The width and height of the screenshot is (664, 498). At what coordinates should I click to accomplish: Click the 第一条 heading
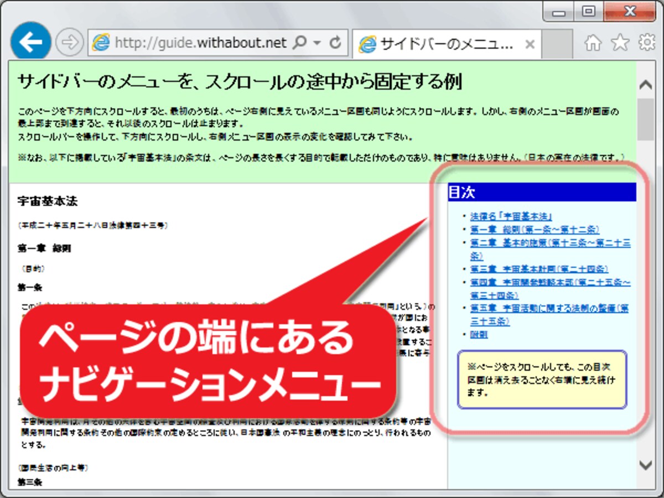pos(30,288)
